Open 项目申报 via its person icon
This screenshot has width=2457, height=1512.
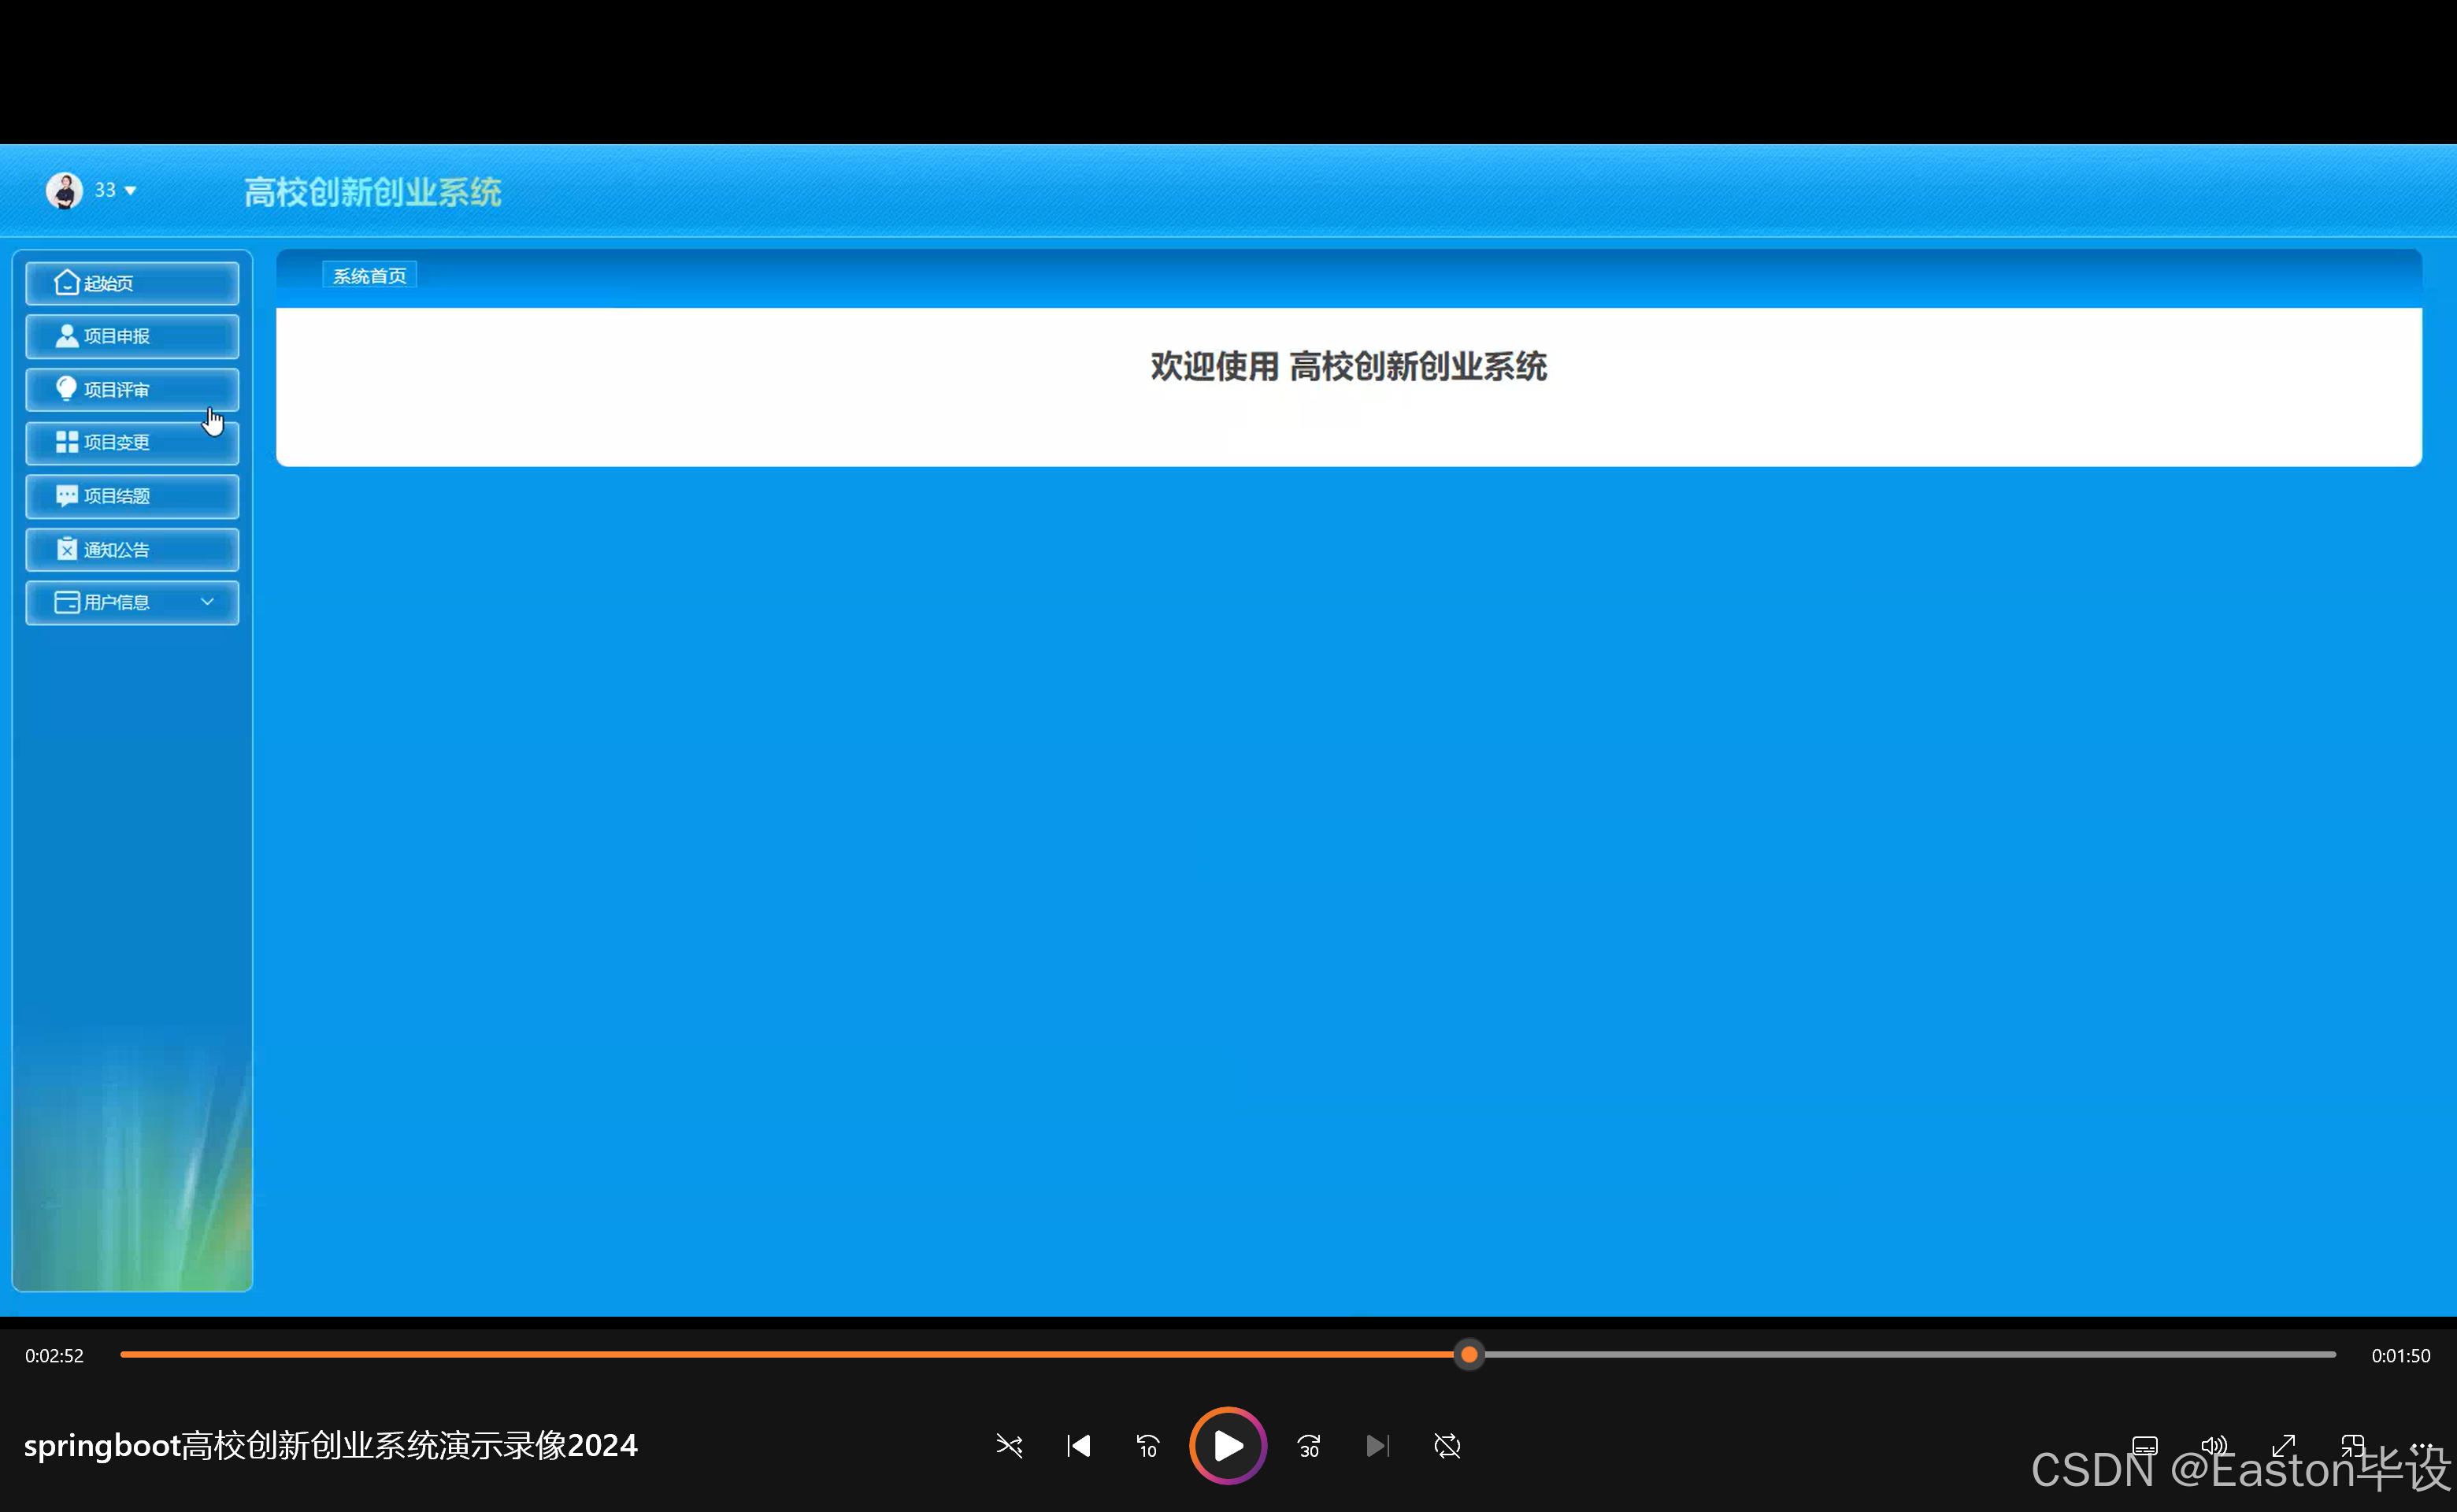(x=66, y=335)
